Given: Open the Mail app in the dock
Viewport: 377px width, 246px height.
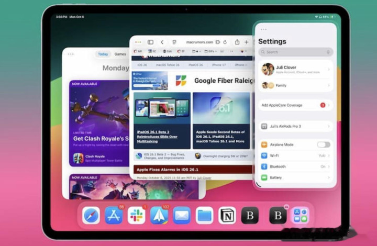Looking at the screenshot, I should pyautogui.click(x=182, y=216).
